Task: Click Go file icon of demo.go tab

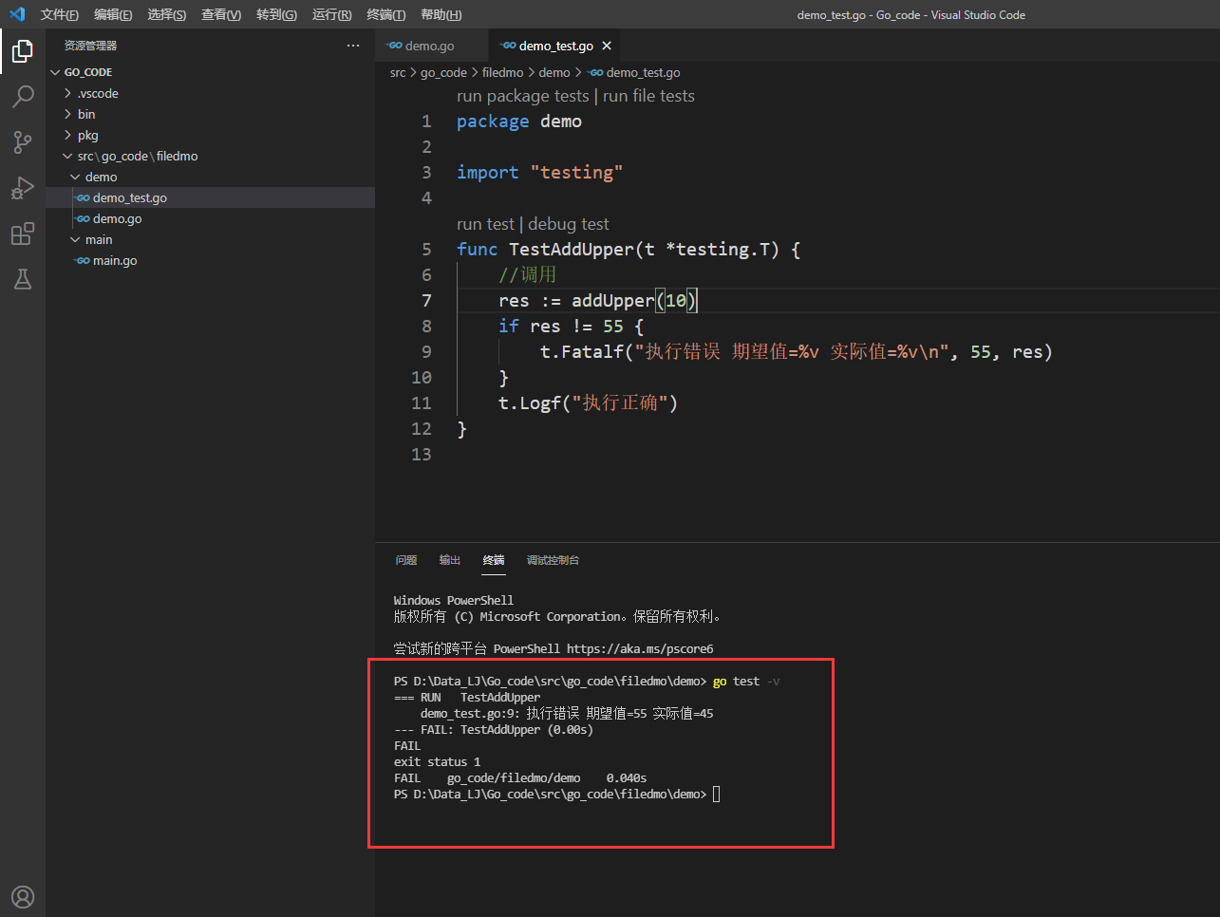Action: click(x=395, y=46)
